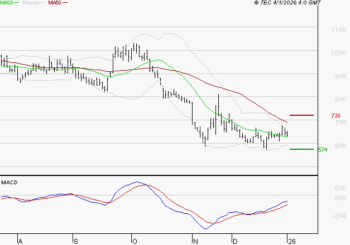This screenshot has height=245, width=350.
Task: Click the green 574 support line
Action: (x=302, y=149)
